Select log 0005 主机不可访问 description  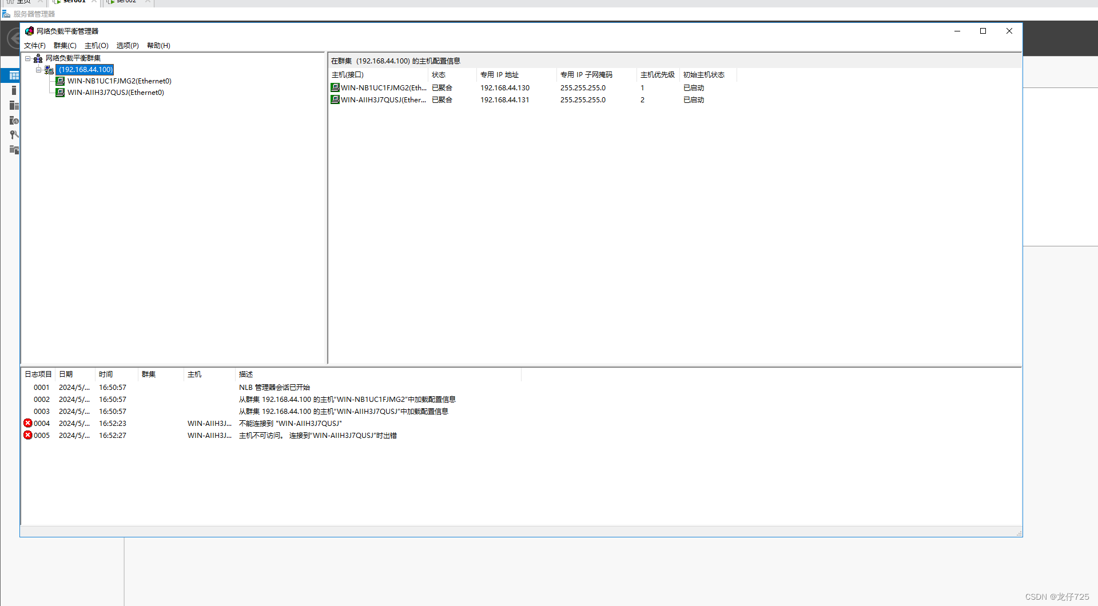[x=318, y=436]
